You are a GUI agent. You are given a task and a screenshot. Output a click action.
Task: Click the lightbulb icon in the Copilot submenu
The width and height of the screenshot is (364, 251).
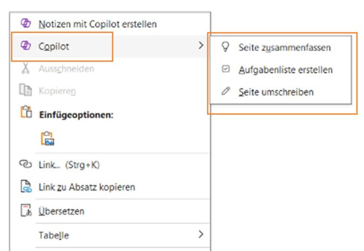point(225,47)
